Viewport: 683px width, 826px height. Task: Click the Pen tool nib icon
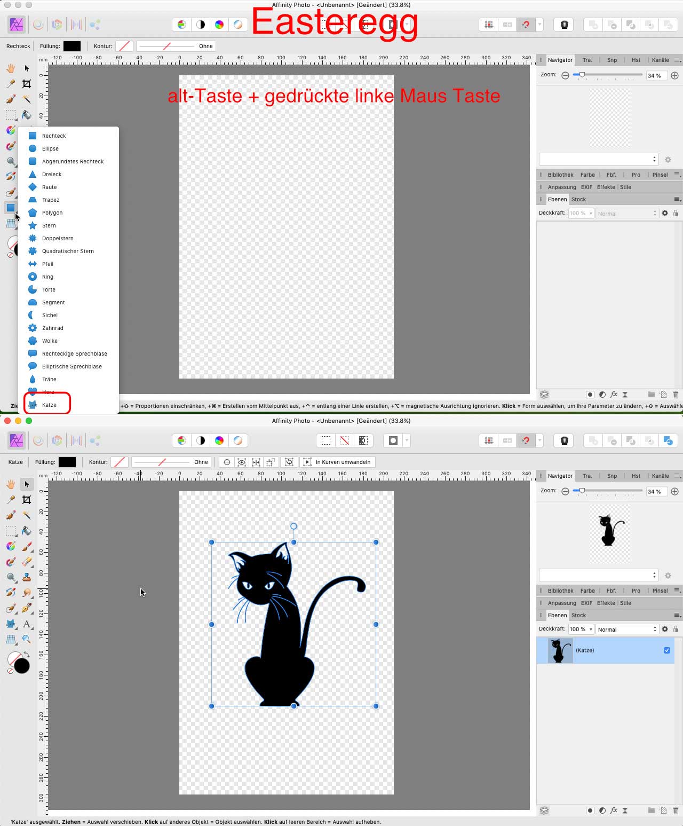pyautogui.click(x=26, y=608)
